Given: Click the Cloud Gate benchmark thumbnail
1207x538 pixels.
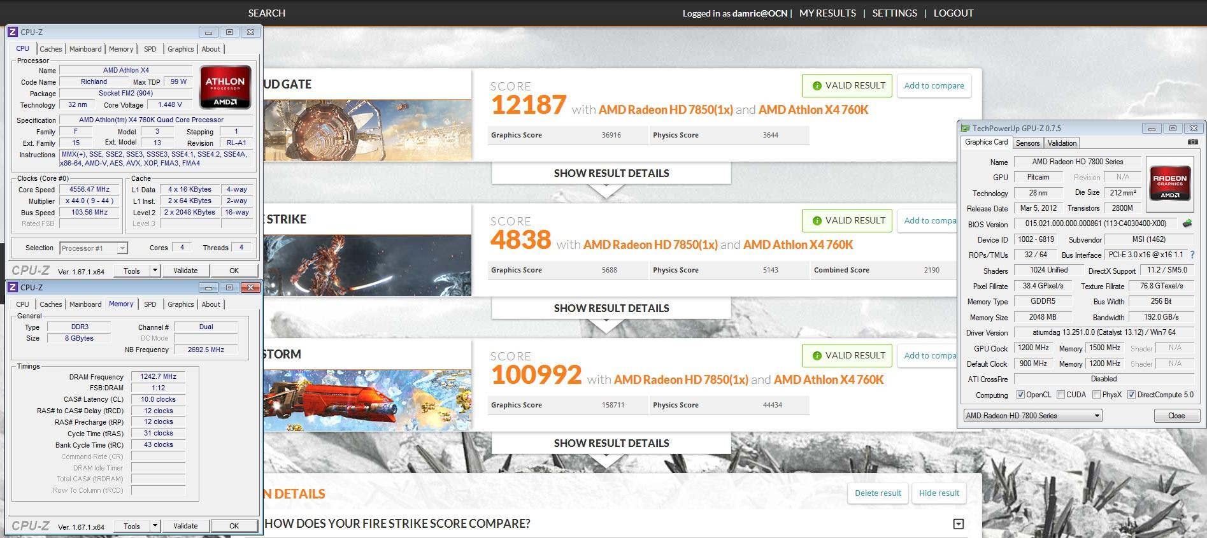Looking at the screenshot, I should click(368, 130).
